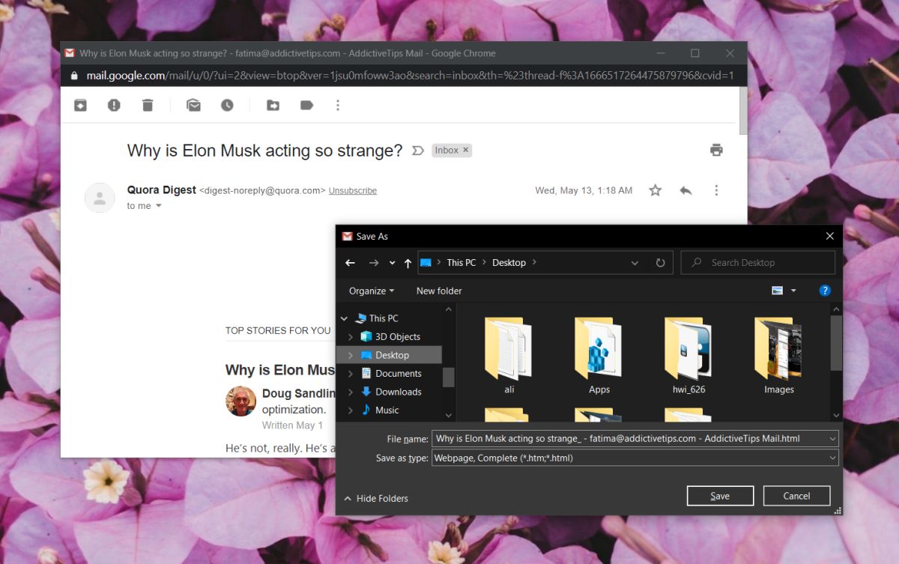
Task: Close the Save As dialog
Action: (x=829, y=236)
